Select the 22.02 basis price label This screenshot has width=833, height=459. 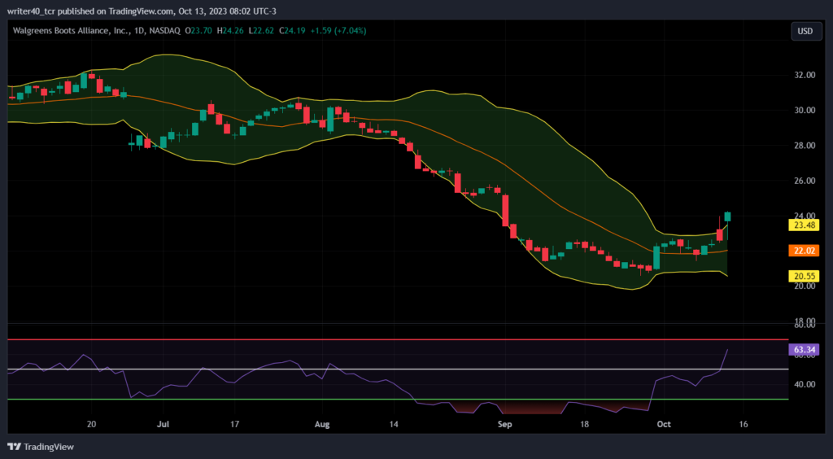point(804,250)
